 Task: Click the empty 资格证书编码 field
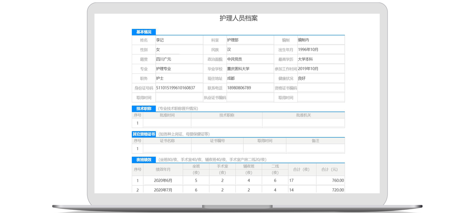(x=321, y=88)
